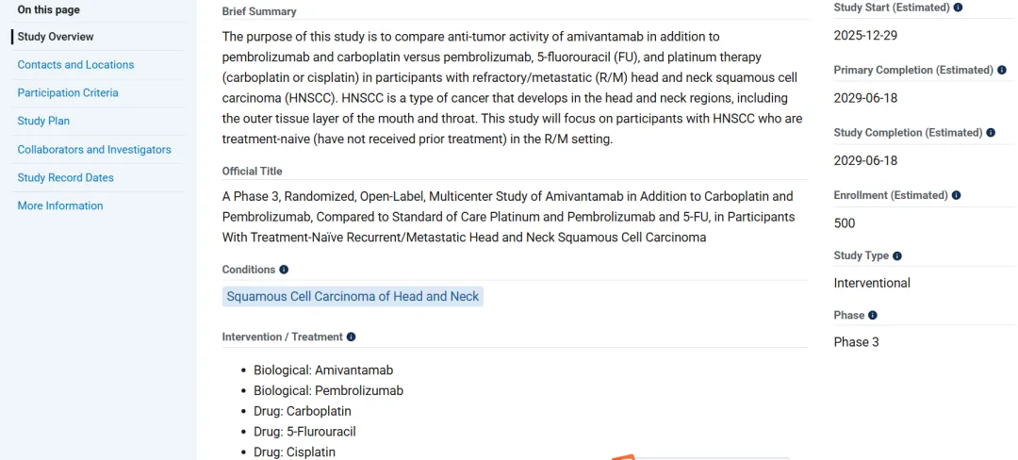Open Study Record Dates section link
Viewport: 1018px width, 460px height.
pos(65,177)
